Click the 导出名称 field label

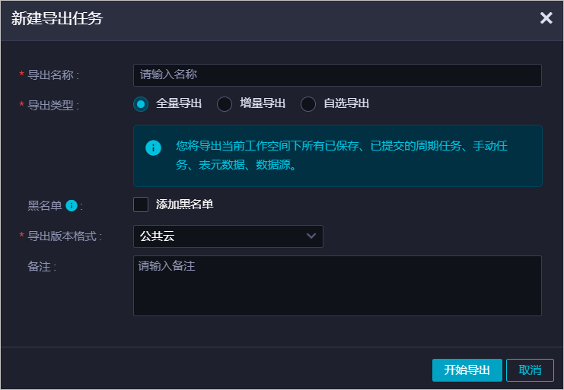(x=53, y=75)
